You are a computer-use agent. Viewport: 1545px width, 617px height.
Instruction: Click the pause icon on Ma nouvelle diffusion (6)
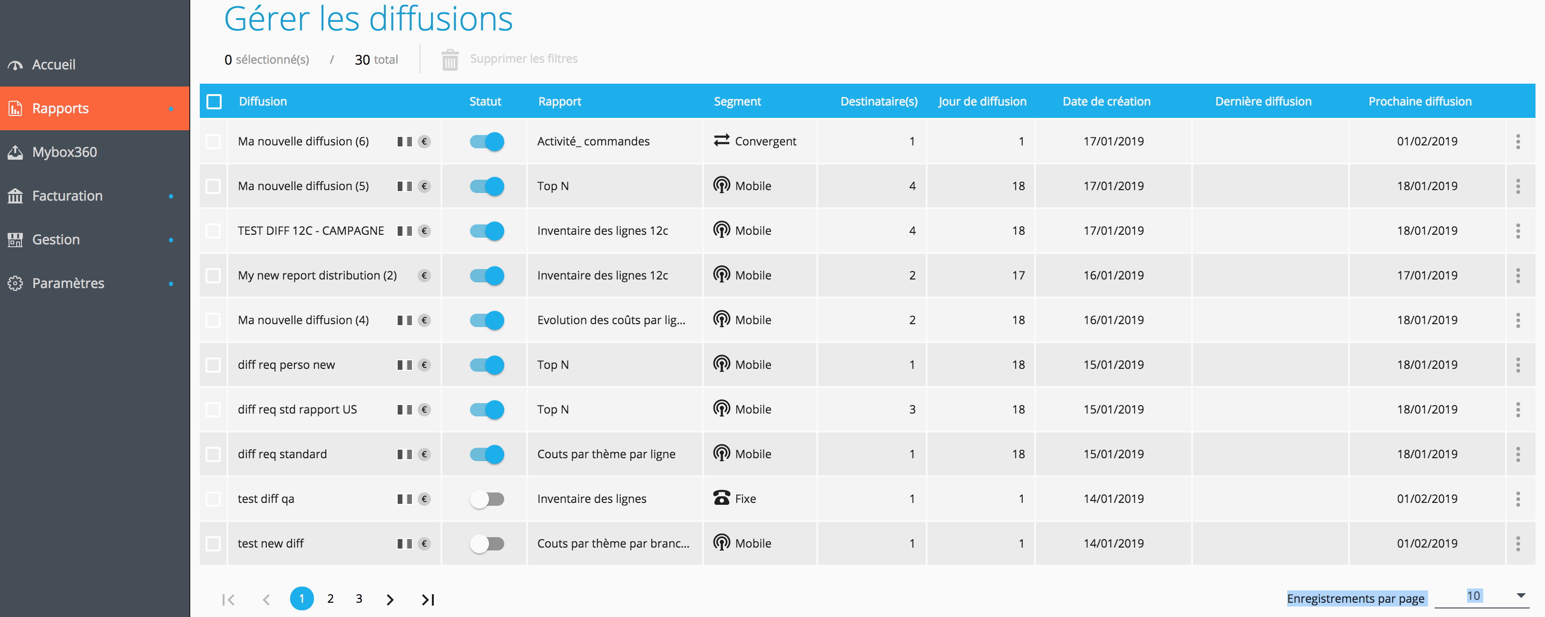coord(405,142)
